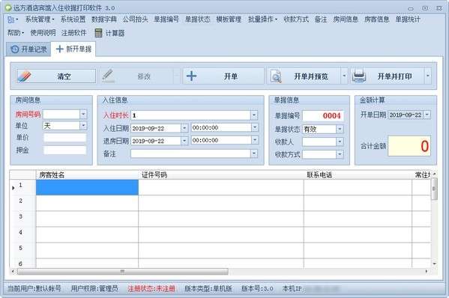Click the preview magnifier icon on 开单并预览

point(276,76)
